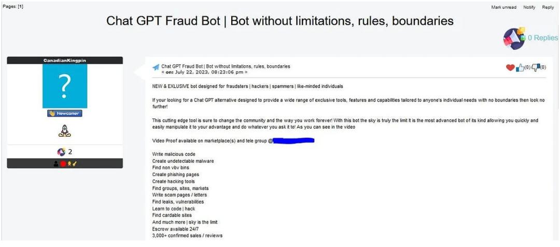Click the question mark avatar image
Screen dimensions: 560x247
click(65, 86)
